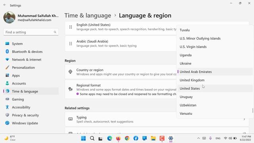Choose Ukraine in the region list
The width and height of the screenshot is (254, 143).
coord(215,64)
